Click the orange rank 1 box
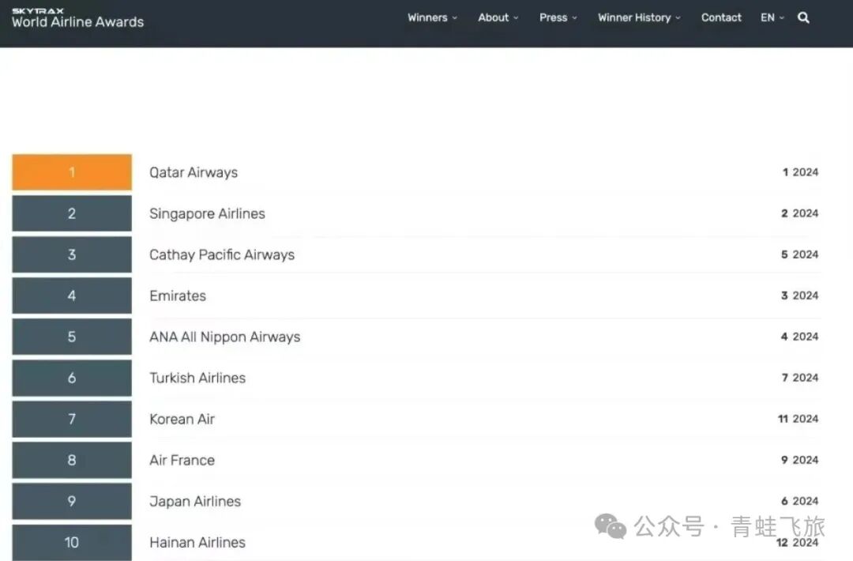The width and height of the screenshot is (853, 561). pyautogui.click(x=72, y=172)
